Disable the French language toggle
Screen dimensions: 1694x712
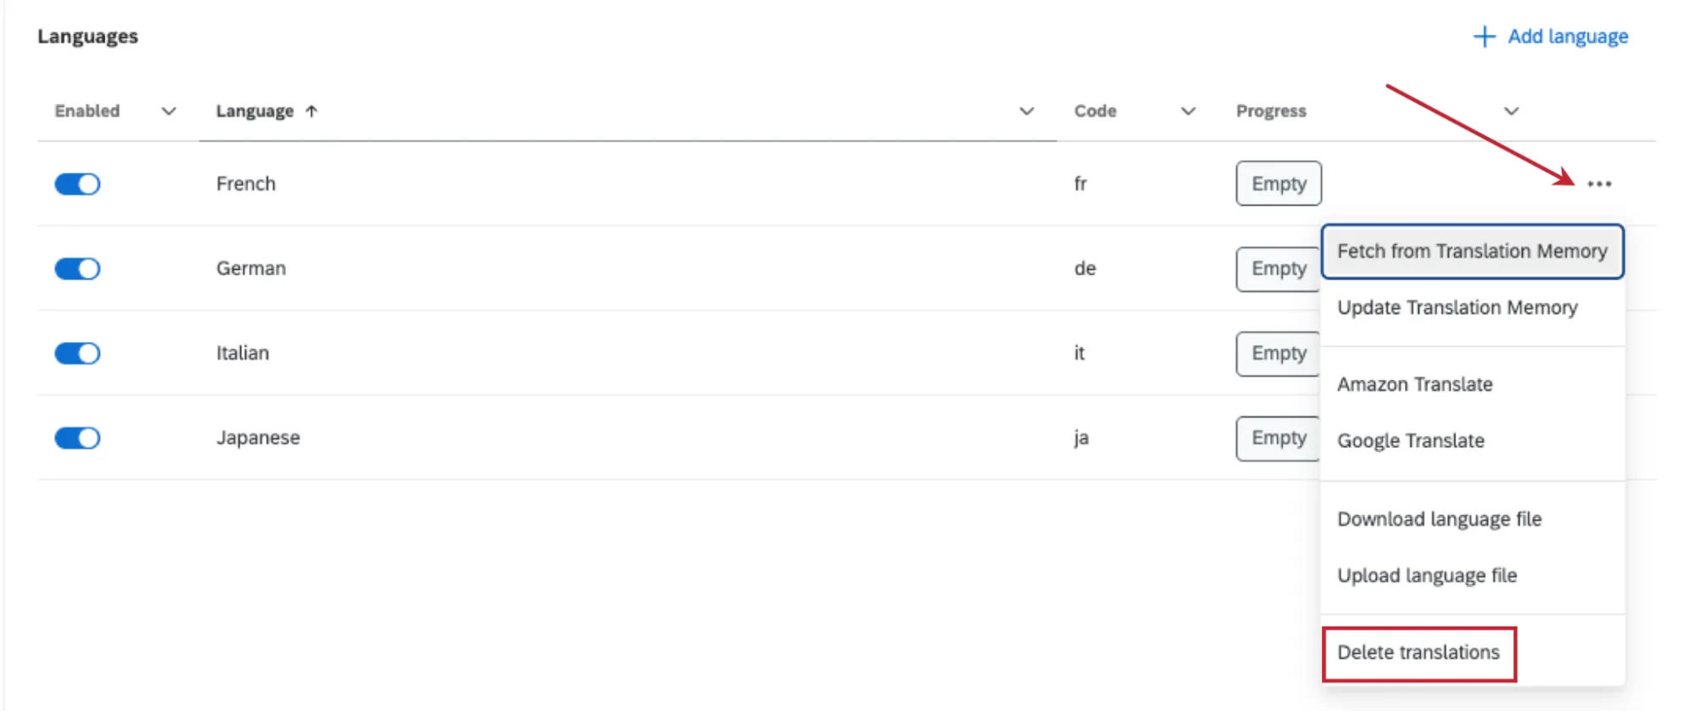point(78,184)
